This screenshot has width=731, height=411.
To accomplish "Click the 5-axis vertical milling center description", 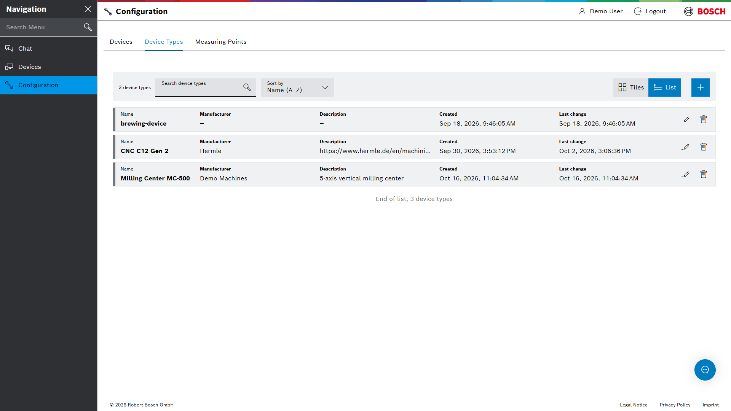I will (362, 178).
